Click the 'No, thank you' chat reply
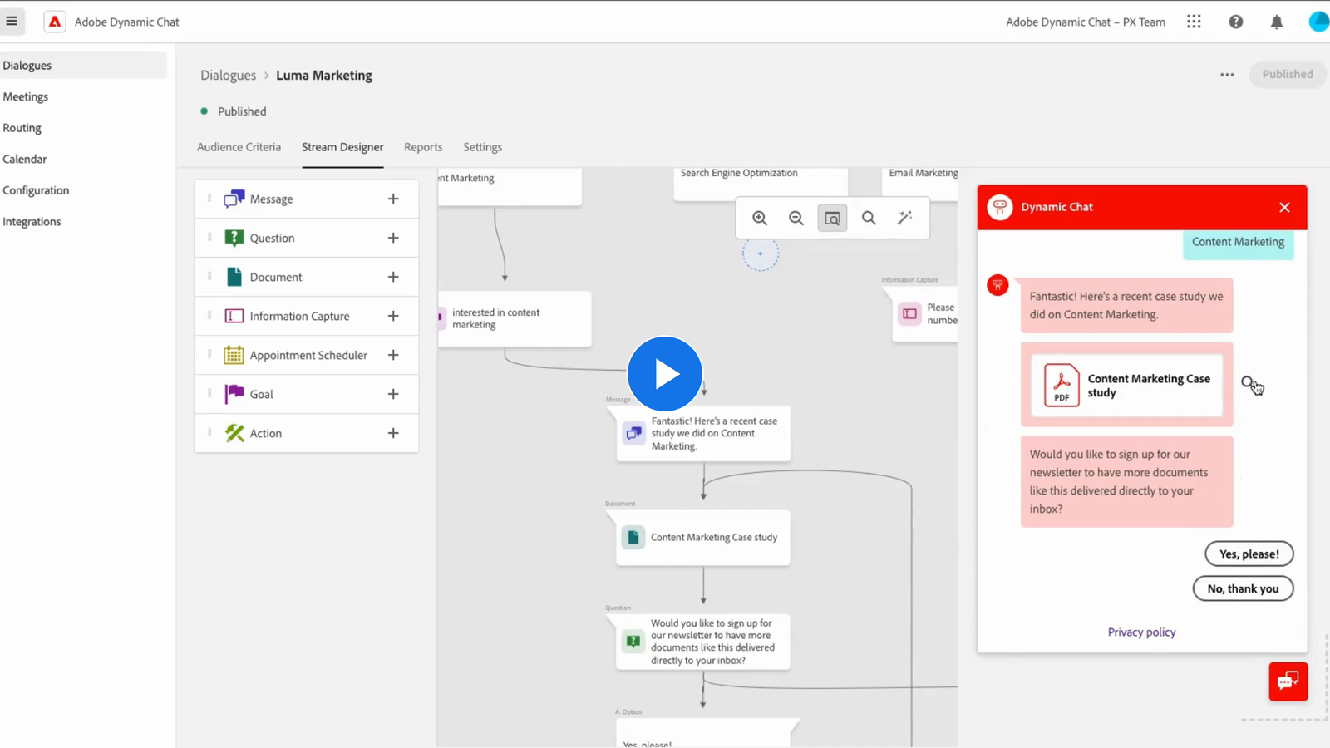Image resolution: width=1330 pixels, height=748 pixels. 1243,588
